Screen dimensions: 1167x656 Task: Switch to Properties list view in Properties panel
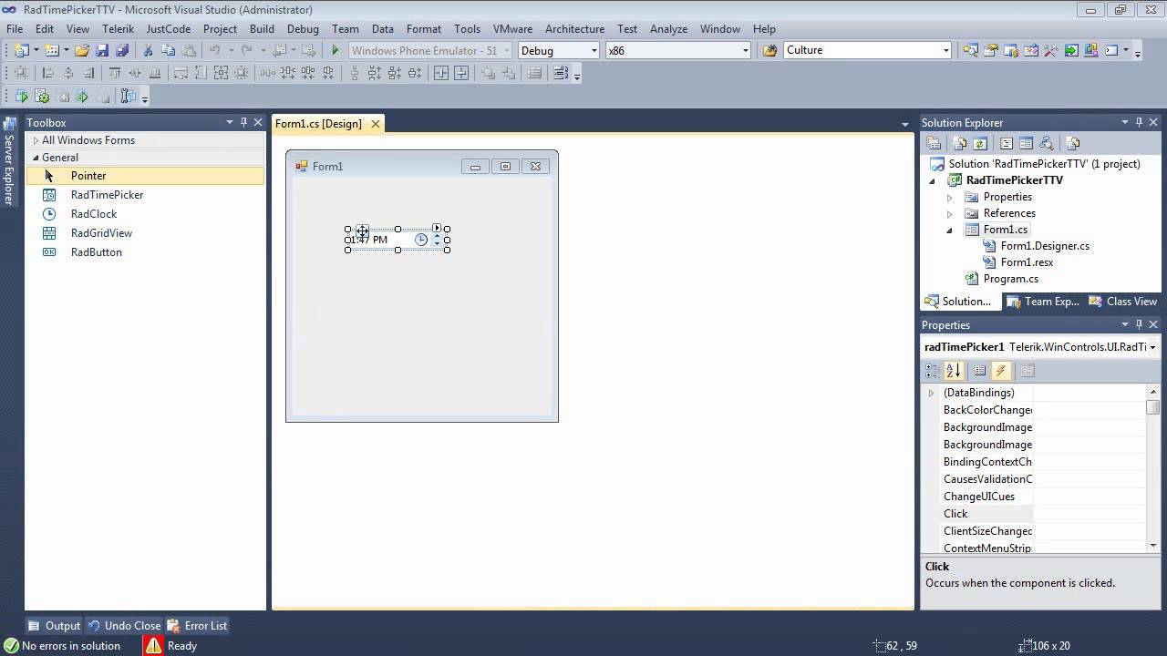pyautogui.click(x=980, y=371)
